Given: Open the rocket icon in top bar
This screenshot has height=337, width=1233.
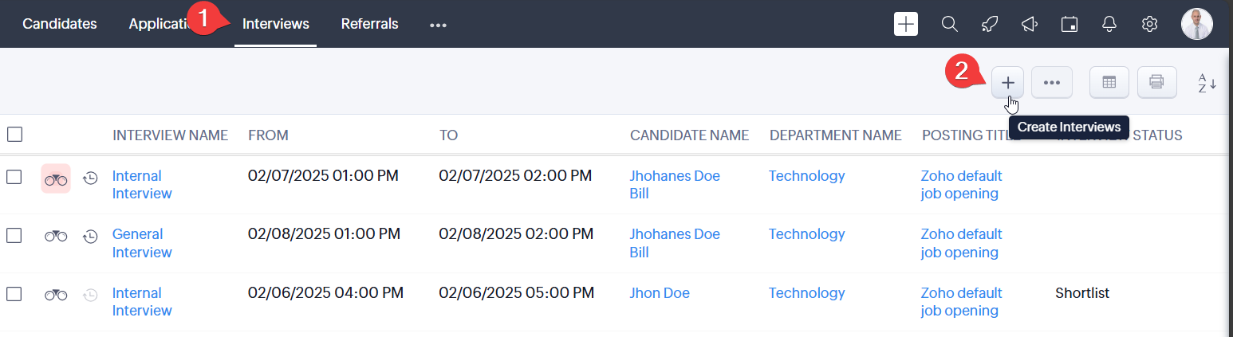Looking at the screenshot, I should [989, 24].
